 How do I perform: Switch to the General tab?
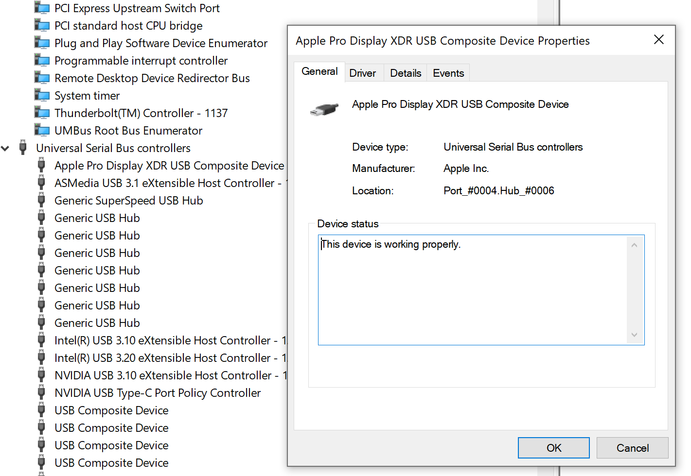[x=319, y=71]
